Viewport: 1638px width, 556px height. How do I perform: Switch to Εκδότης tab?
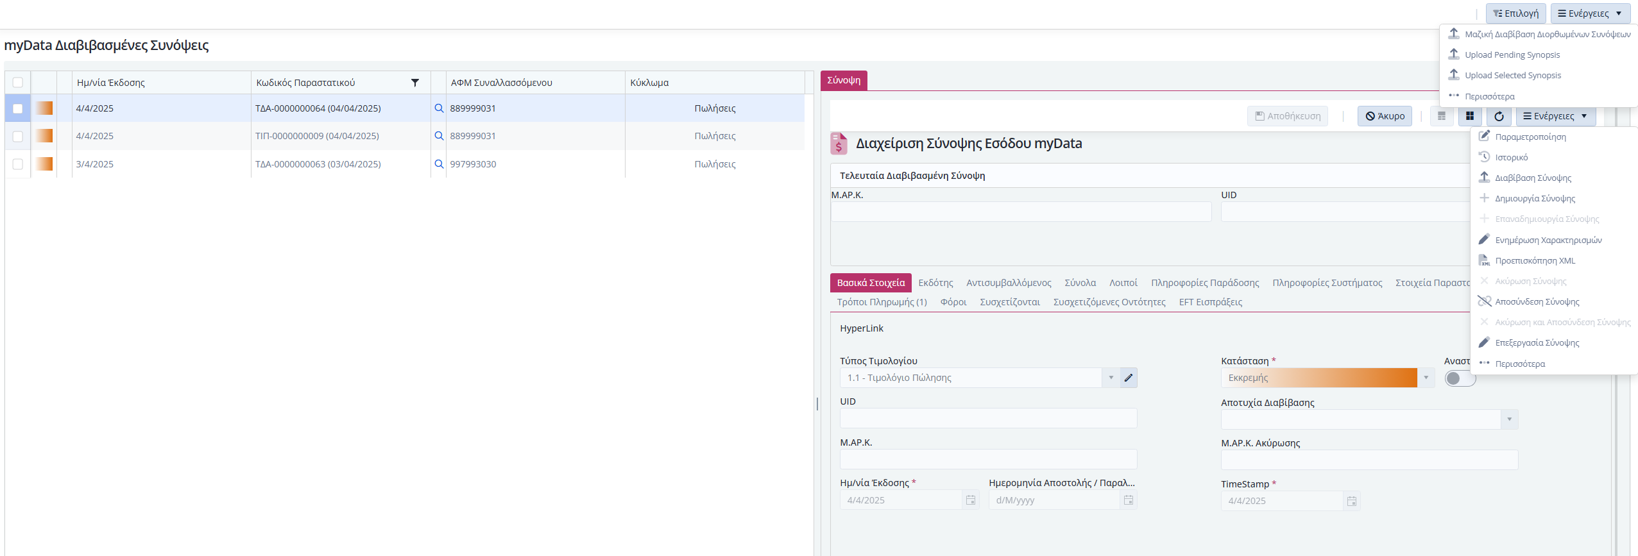tap(935, 283)
